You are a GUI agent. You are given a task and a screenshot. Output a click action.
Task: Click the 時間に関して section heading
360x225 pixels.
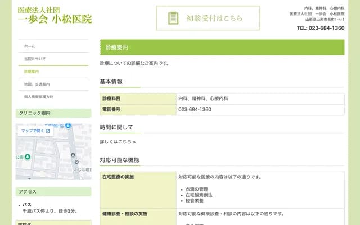point(116,127)
